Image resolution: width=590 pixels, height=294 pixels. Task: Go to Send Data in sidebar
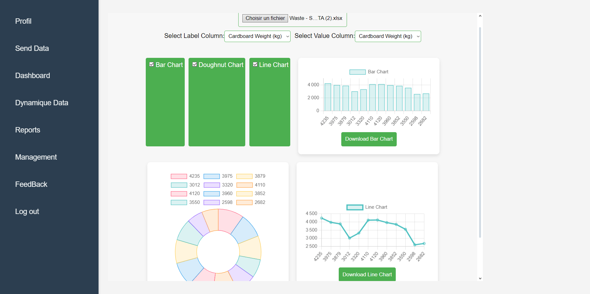[32, 48]
